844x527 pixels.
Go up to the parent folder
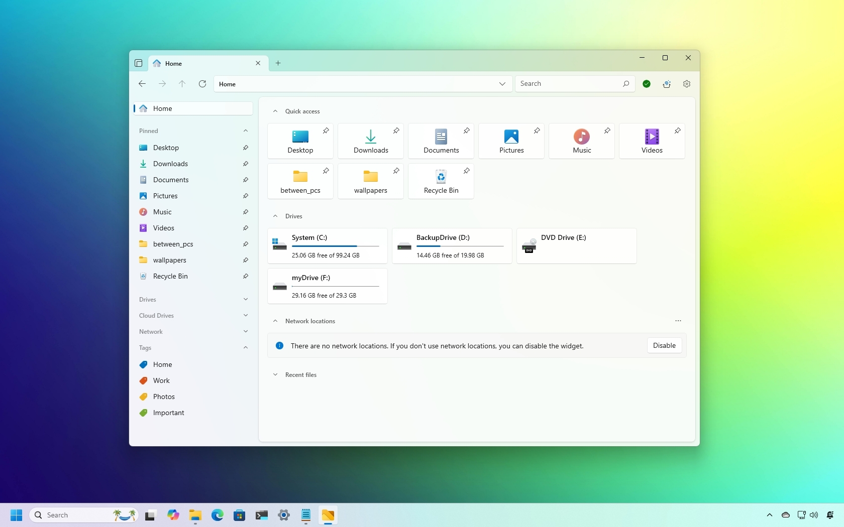182,84
